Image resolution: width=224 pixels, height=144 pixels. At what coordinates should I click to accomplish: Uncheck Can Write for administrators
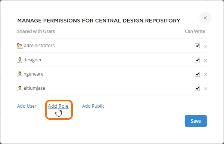tap(197, 46)
